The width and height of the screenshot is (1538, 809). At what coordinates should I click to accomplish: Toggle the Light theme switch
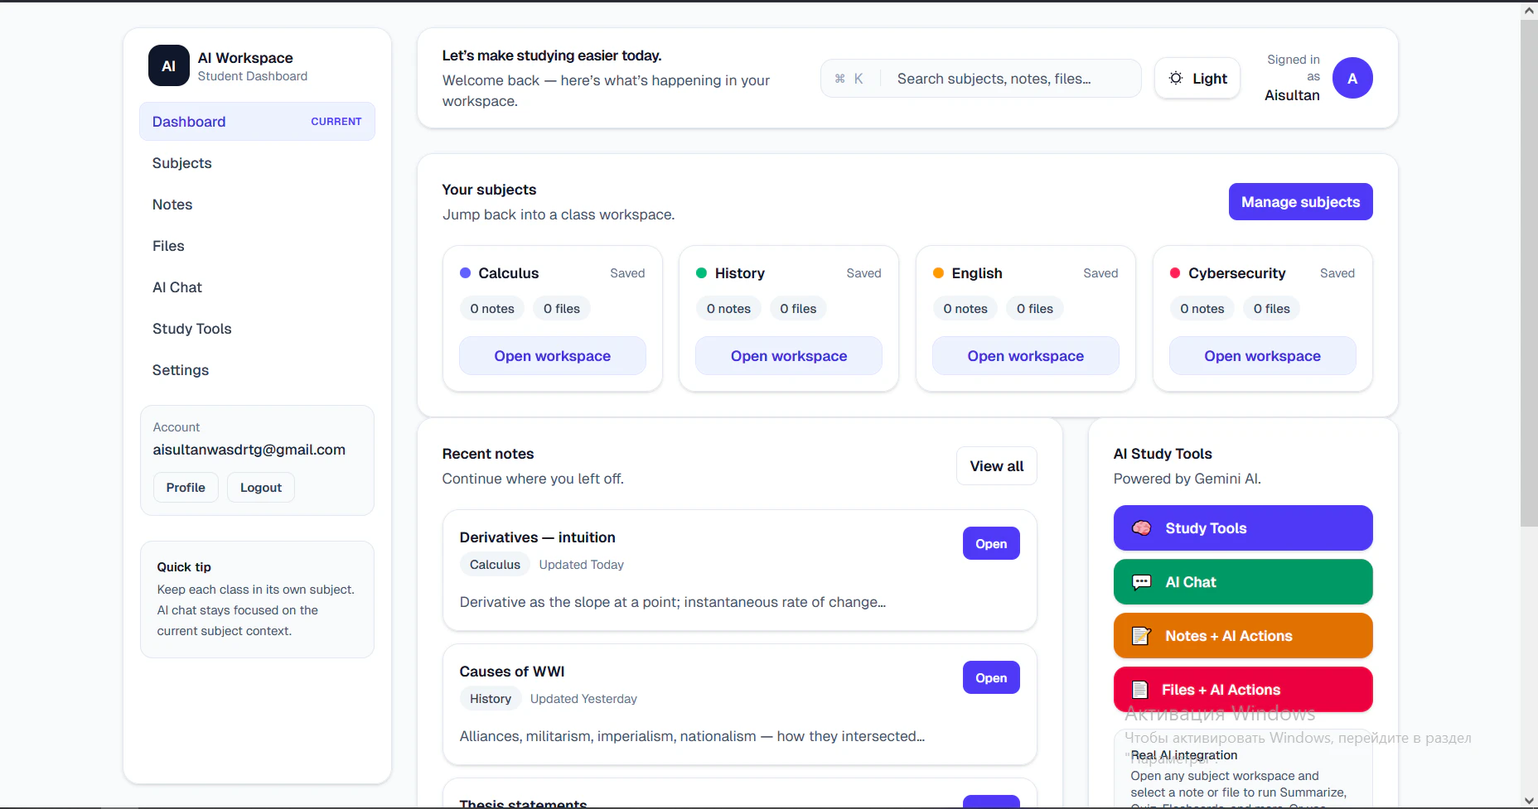[x=1197, y=78]
